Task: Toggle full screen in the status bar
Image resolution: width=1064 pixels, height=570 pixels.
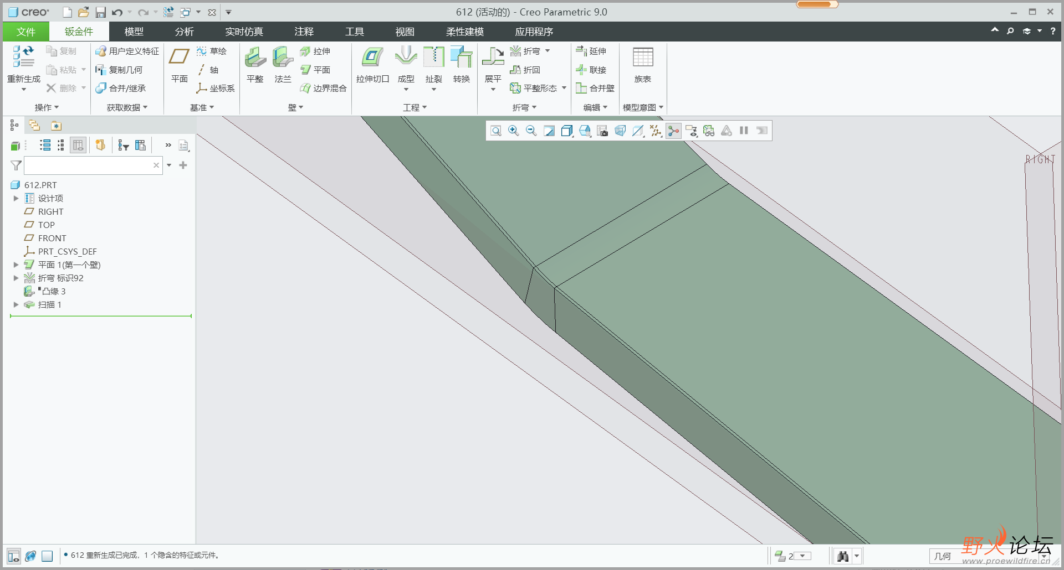Action: coord(47,556)
